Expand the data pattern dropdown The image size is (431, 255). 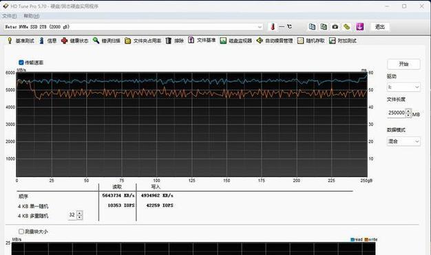pyautogui.click(x=403, y=142)
